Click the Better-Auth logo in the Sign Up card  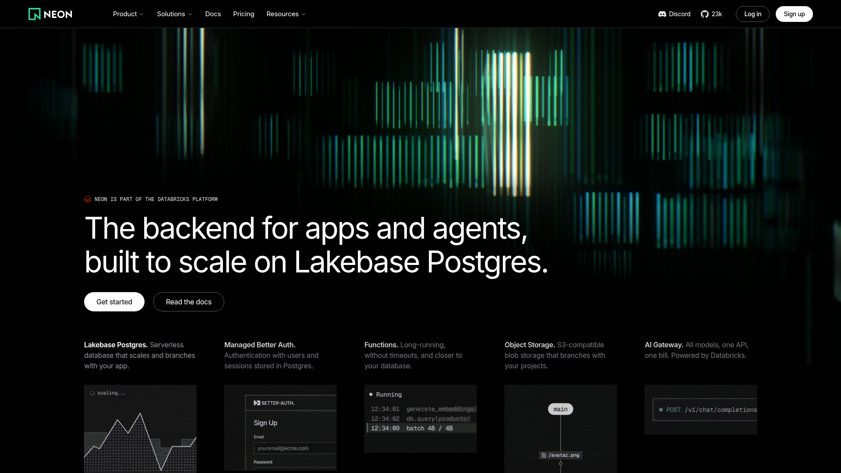pos(274,403)
